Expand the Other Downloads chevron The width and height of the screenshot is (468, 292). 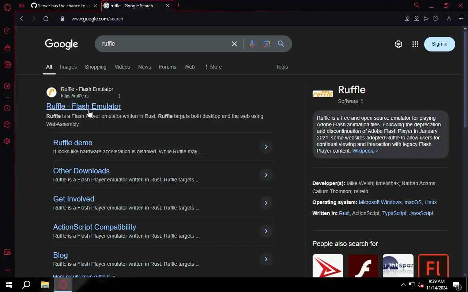(x=266, y=175)
